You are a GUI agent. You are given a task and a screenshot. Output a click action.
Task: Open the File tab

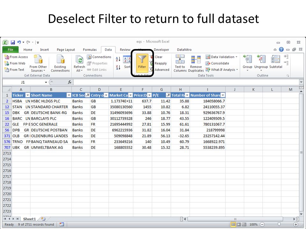(10, 50)
